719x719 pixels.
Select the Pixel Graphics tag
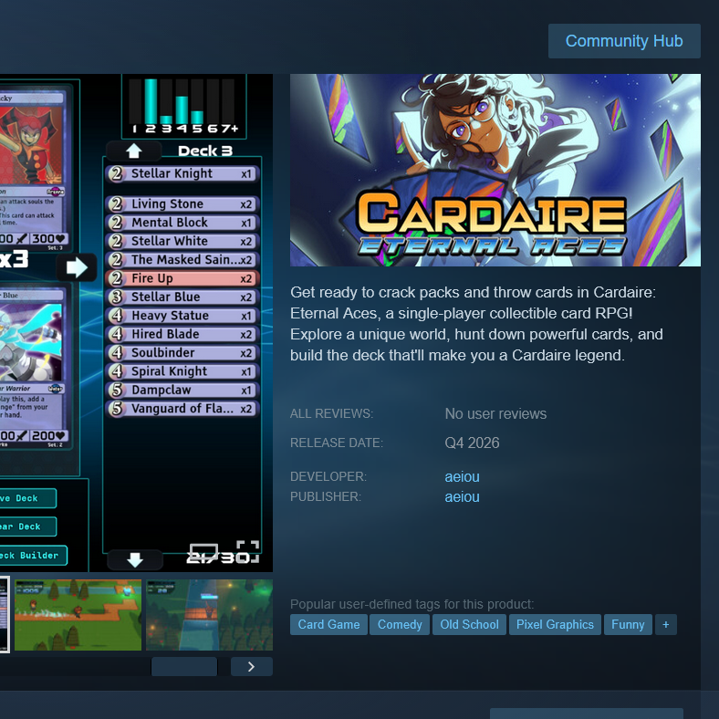(x=555, y=624)
